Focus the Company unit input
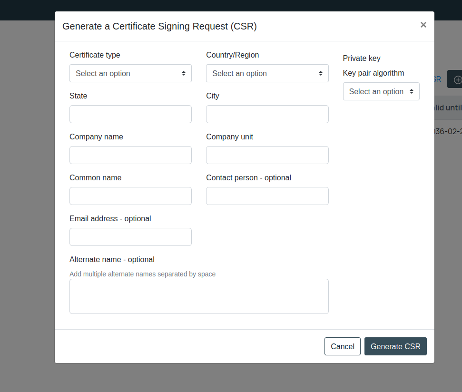 [267, 155]
